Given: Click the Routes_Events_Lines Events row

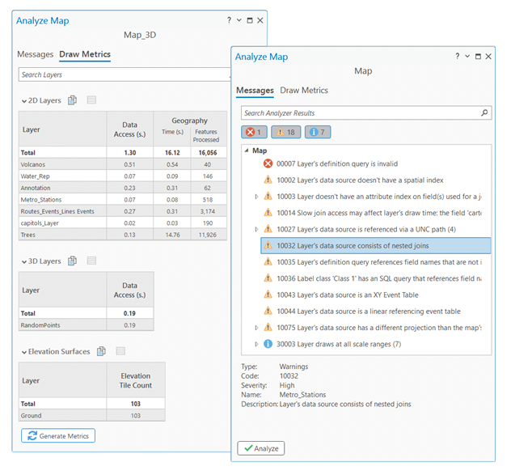Looking at the screenshot, I should (123, 211).
